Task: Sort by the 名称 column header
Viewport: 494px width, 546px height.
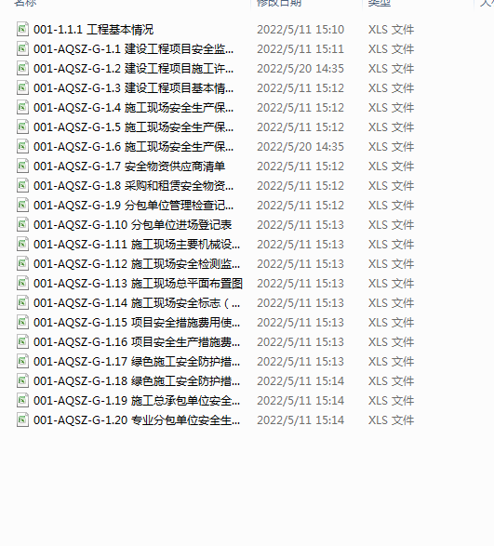Action: (25, 3)
